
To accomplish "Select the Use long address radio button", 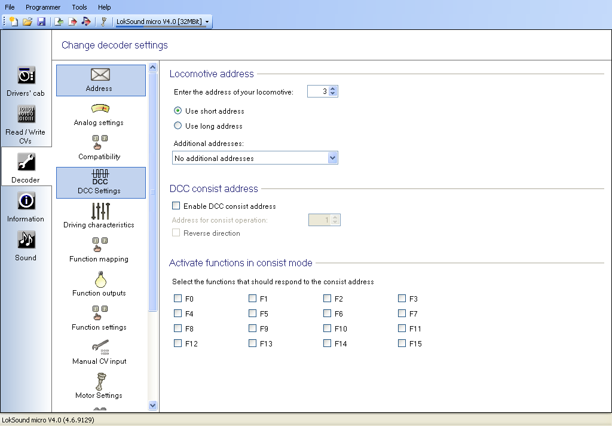I will point(178,126).
